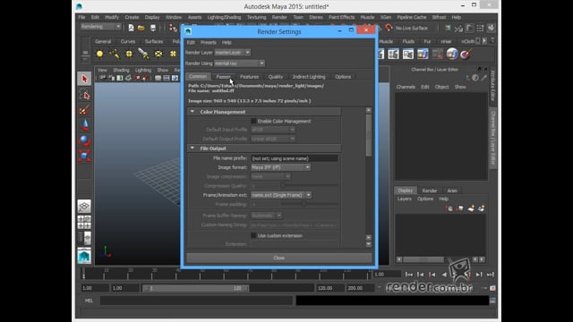Open the Render tab in Layer Editor
The width and height of the screenshot is (573, 322).
pyautogui.click(x=430, y=191)
